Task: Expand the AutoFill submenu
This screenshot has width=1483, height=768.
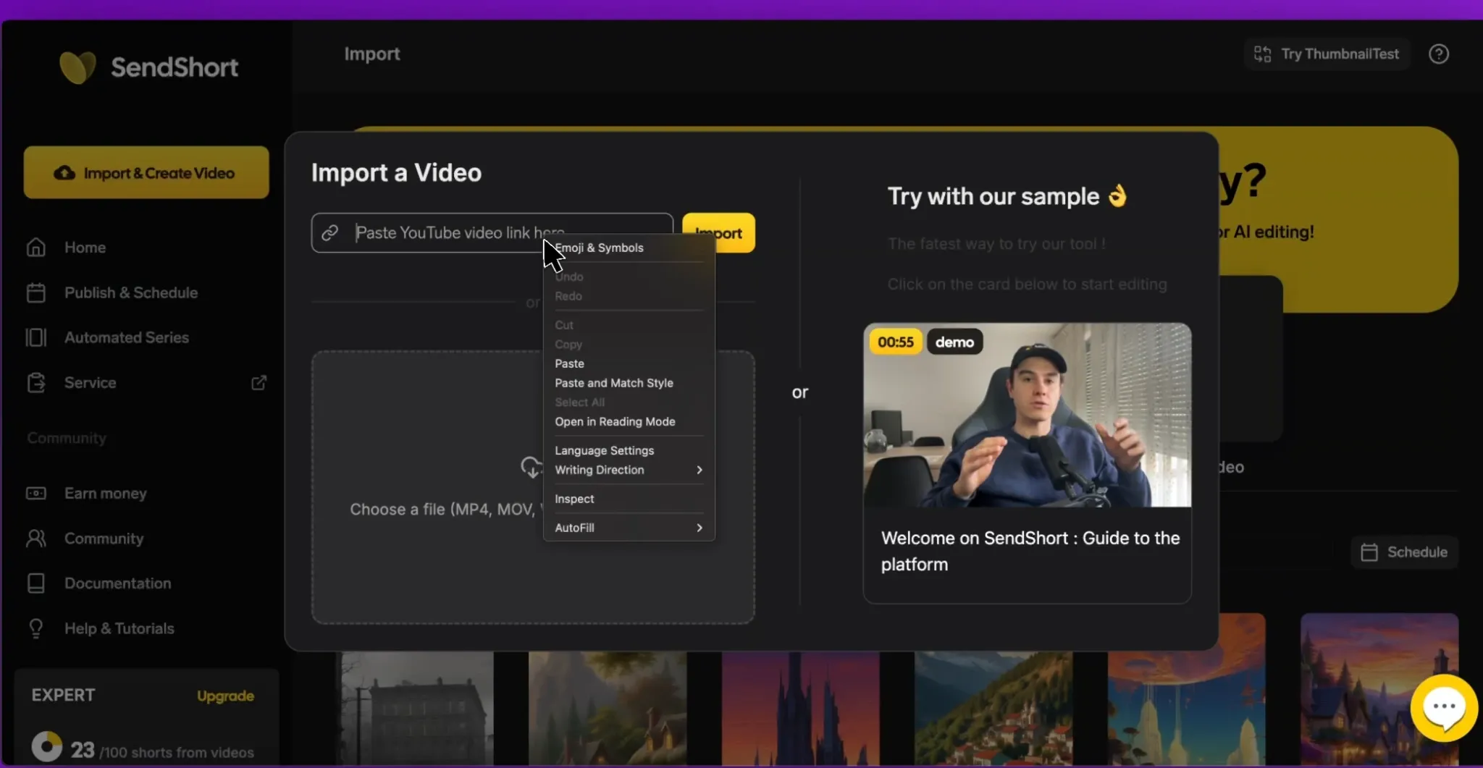Action: coord(629,528)
